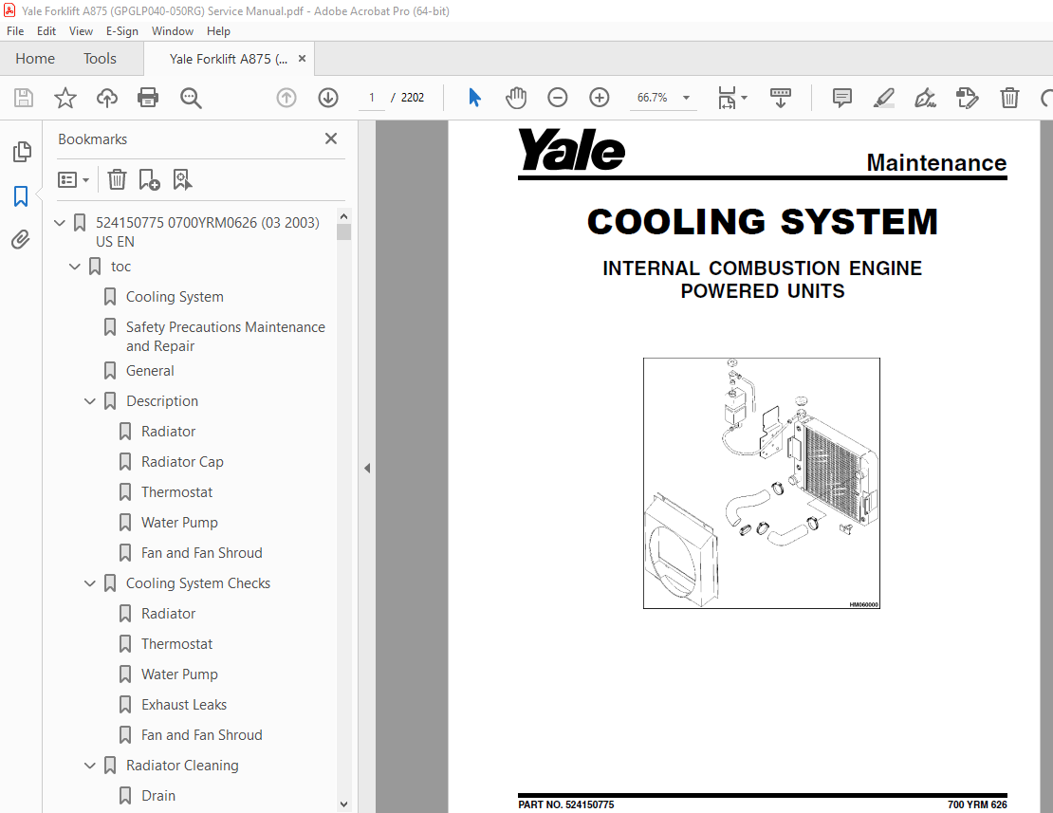
Task: Open Radiator Cap bookmark
Action: pos(182,462)
